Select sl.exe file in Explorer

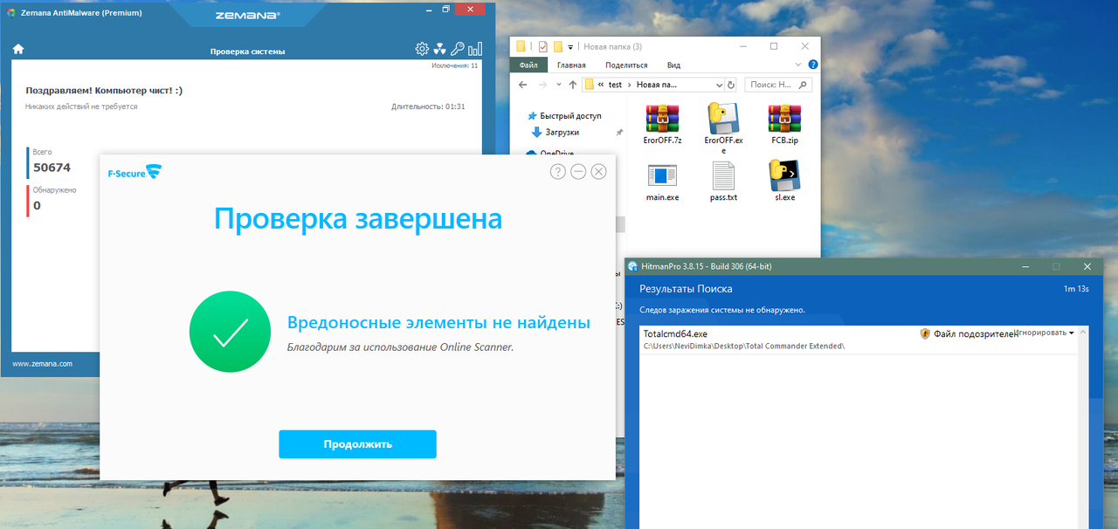(784, 182)
